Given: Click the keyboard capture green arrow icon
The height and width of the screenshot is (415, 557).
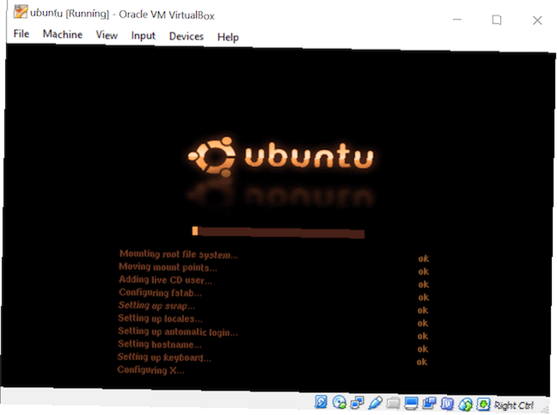Looking at the screenshot, I should 483,404.
